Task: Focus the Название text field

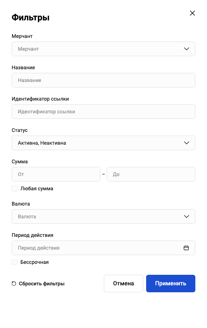Action: click(103, 80)
